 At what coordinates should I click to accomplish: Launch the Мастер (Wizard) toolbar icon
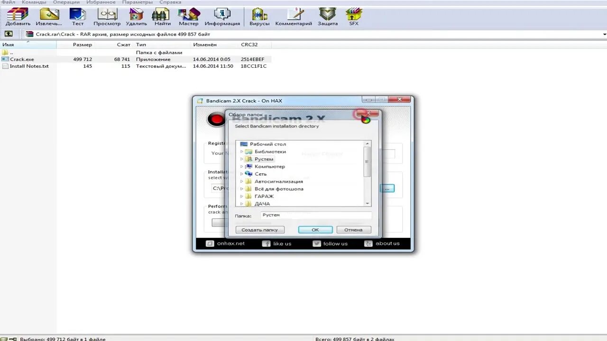[188, 17]
